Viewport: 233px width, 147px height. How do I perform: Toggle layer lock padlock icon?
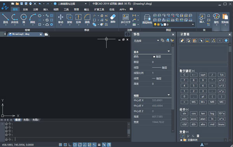click(x=162, y=25)
